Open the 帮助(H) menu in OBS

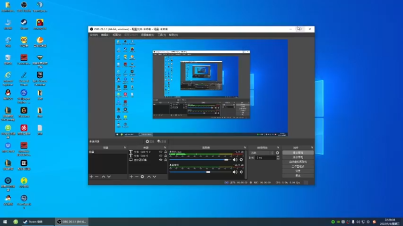tap(173, 35)
